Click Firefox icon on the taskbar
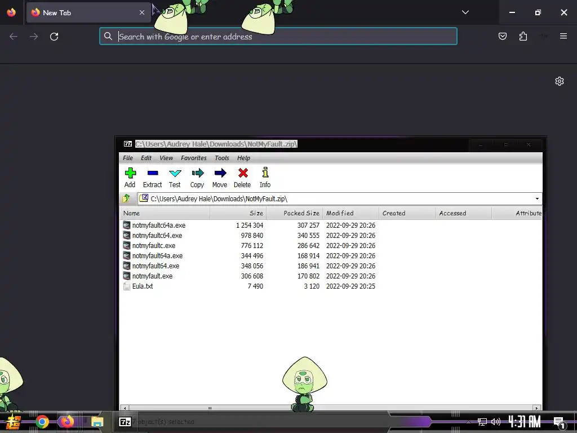Image resolution: width=577 pixels, height=433 pixels. pos(68,422)
